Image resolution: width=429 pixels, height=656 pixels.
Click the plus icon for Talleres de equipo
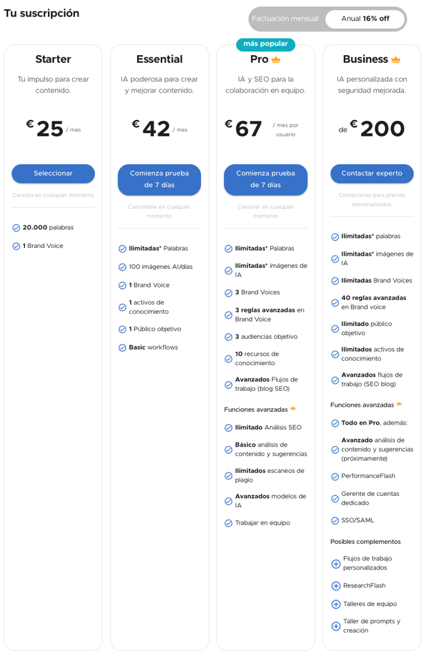tap(336, 604)
